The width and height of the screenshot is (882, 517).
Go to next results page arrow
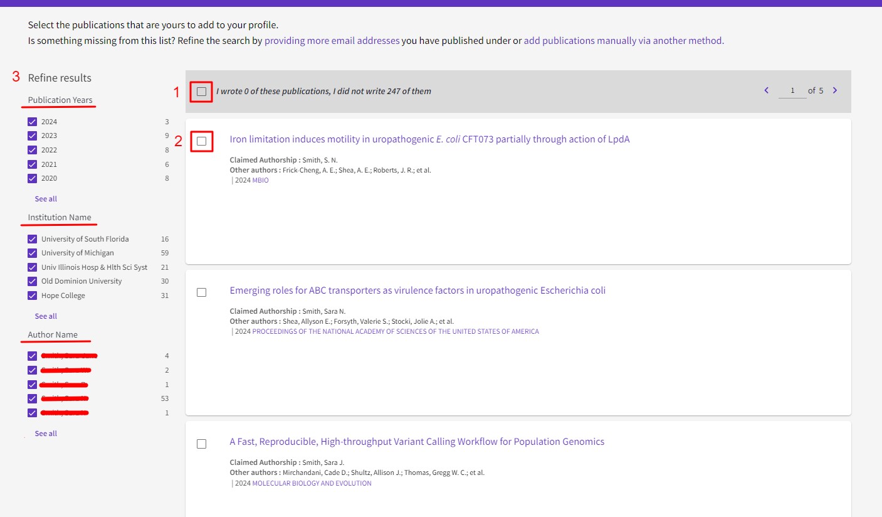tap(834, 90)
